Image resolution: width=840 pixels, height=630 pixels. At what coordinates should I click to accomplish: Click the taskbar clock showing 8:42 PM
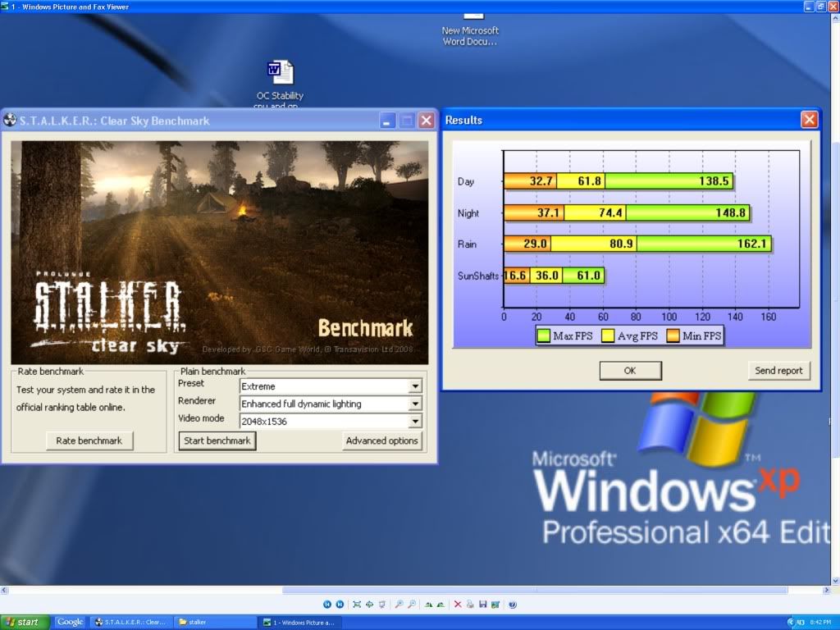point(820,622)
